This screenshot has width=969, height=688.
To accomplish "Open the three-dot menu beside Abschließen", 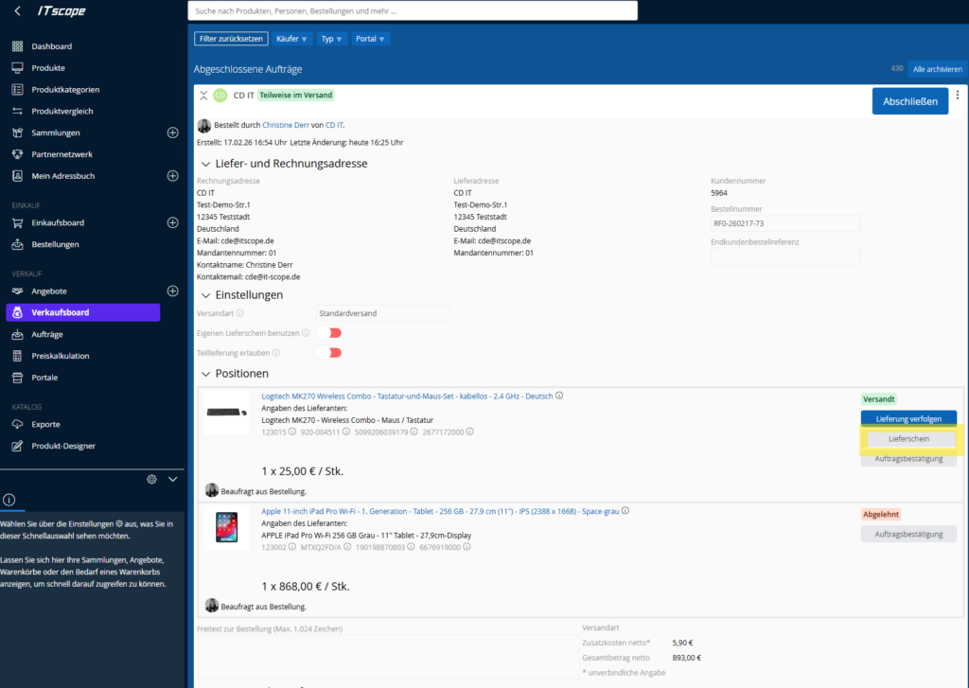I will click(958, 96).
